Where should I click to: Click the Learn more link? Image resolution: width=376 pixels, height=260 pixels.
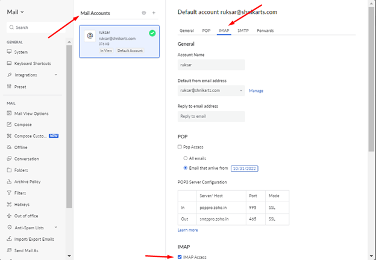(x=188, y=230)
